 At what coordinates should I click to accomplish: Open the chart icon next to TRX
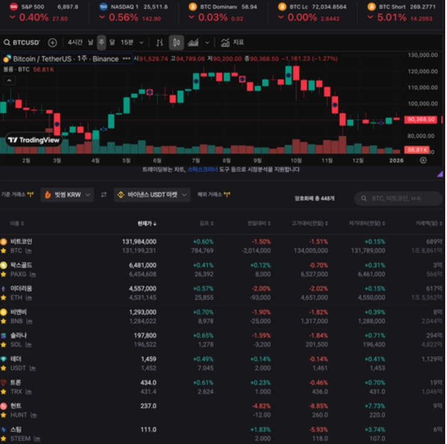coord(28,392)
